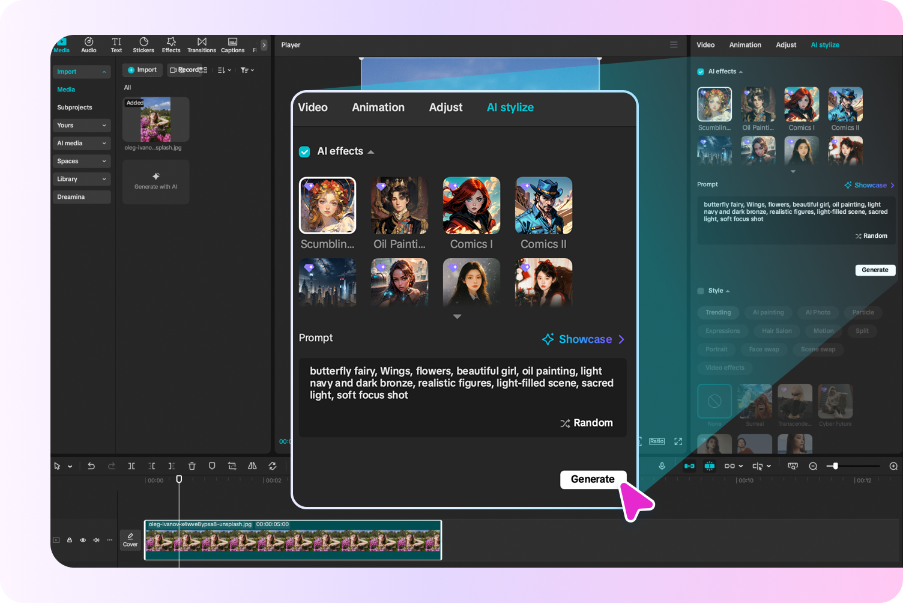Delete the clip portion left of the playhead
The width and height of the screenshot is (903, 603).
[x=152, y=466]
